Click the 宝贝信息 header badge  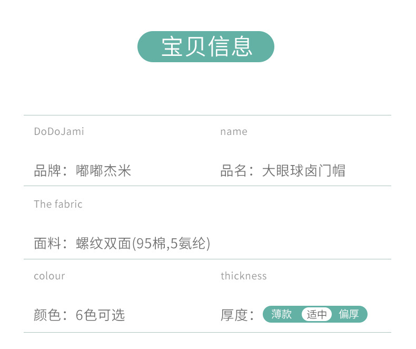(x=205, y=47)
